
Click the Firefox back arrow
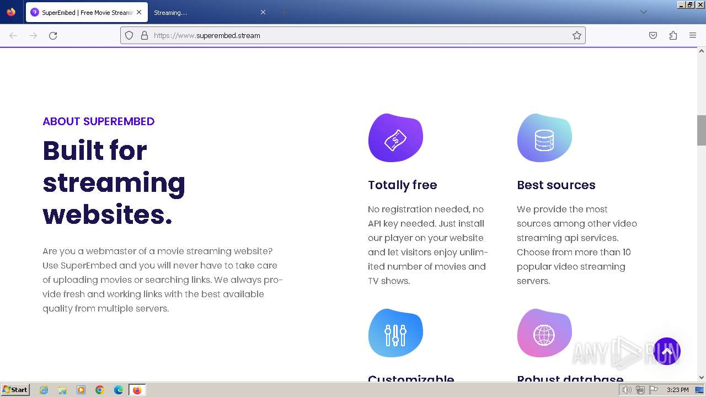click(x=13, y=35)
